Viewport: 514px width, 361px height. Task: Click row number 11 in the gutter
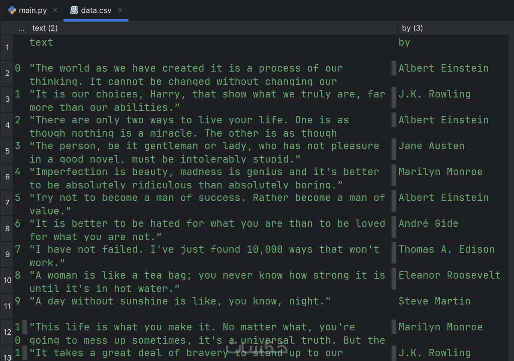(x=7, y=306)
